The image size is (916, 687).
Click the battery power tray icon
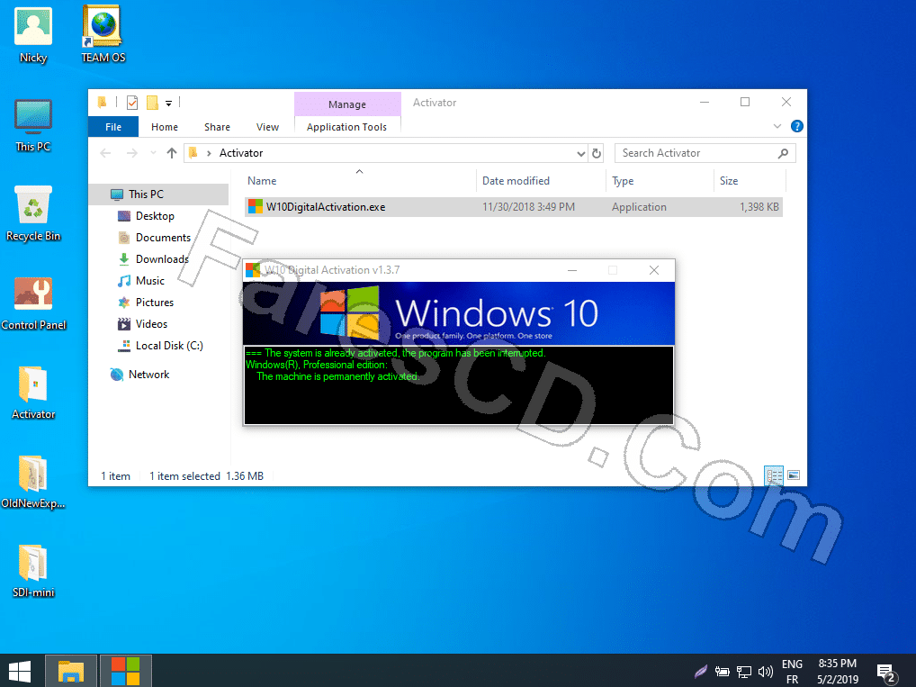coord(722,672)
